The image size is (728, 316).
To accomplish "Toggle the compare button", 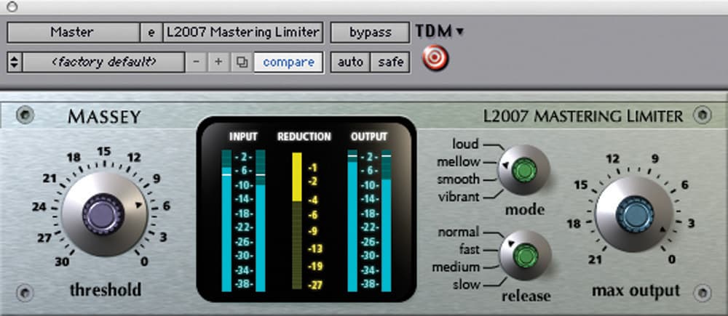I will coord(288,62).
